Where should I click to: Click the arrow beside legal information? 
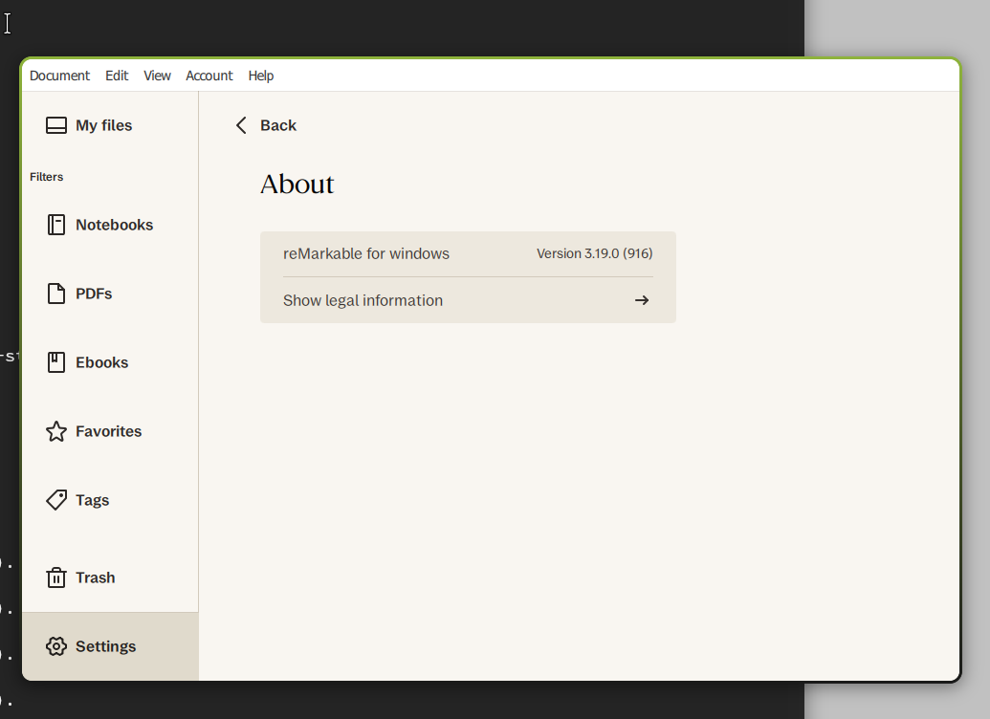click(x=642, y=300)
